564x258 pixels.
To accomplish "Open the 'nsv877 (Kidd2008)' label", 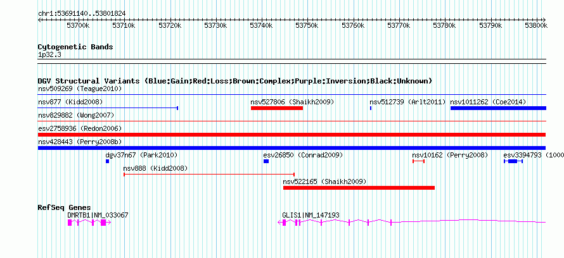I will point(70,102).
